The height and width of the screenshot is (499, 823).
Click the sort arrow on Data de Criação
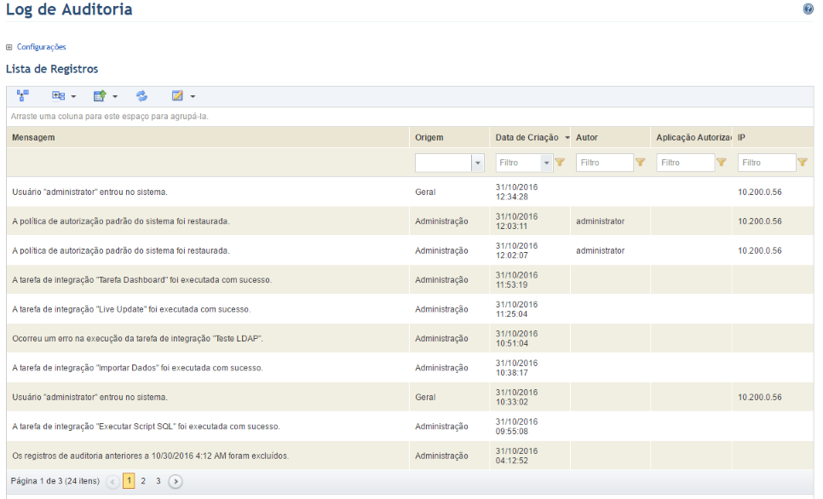567,138
